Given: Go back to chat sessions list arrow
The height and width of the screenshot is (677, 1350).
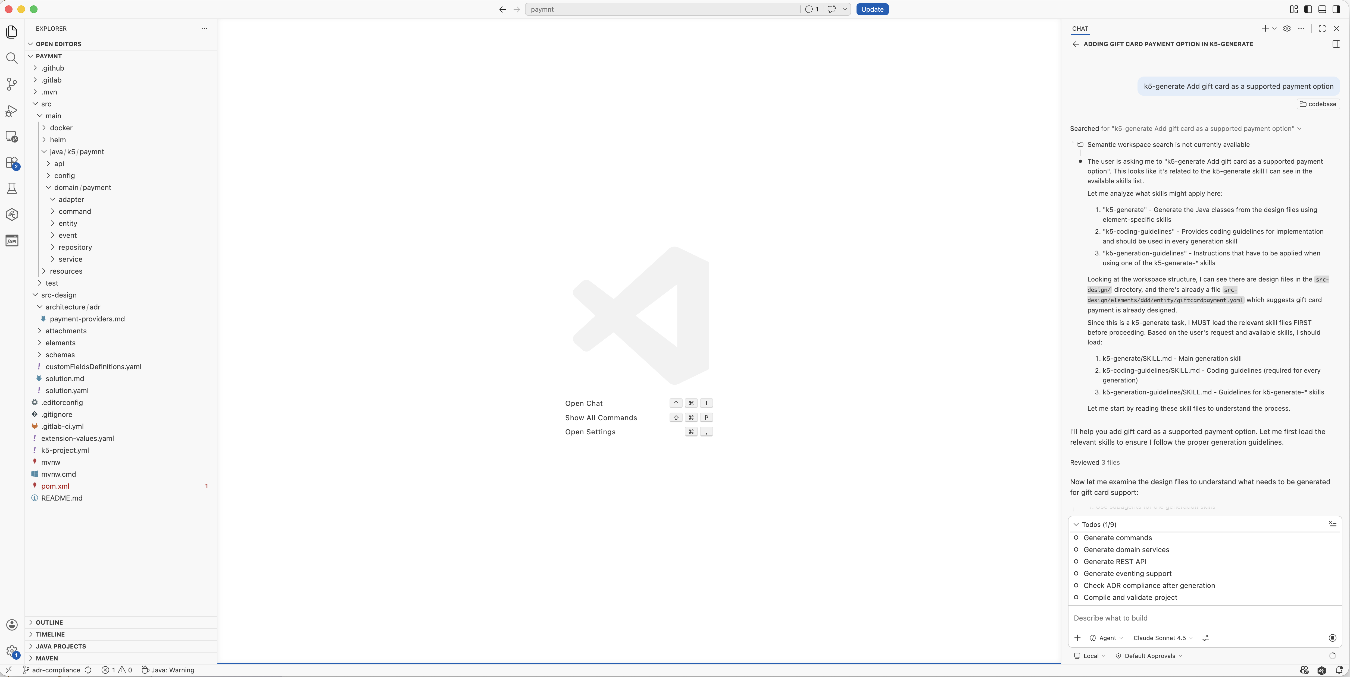Looking at the screenshot, I should pos(1075,45).
